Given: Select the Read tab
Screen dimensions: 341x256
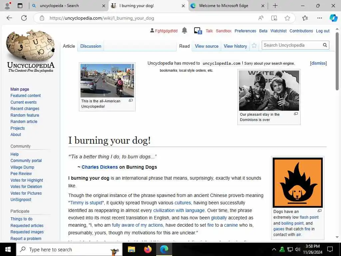Looking at the screenshot, I should (x=184, y=46).
